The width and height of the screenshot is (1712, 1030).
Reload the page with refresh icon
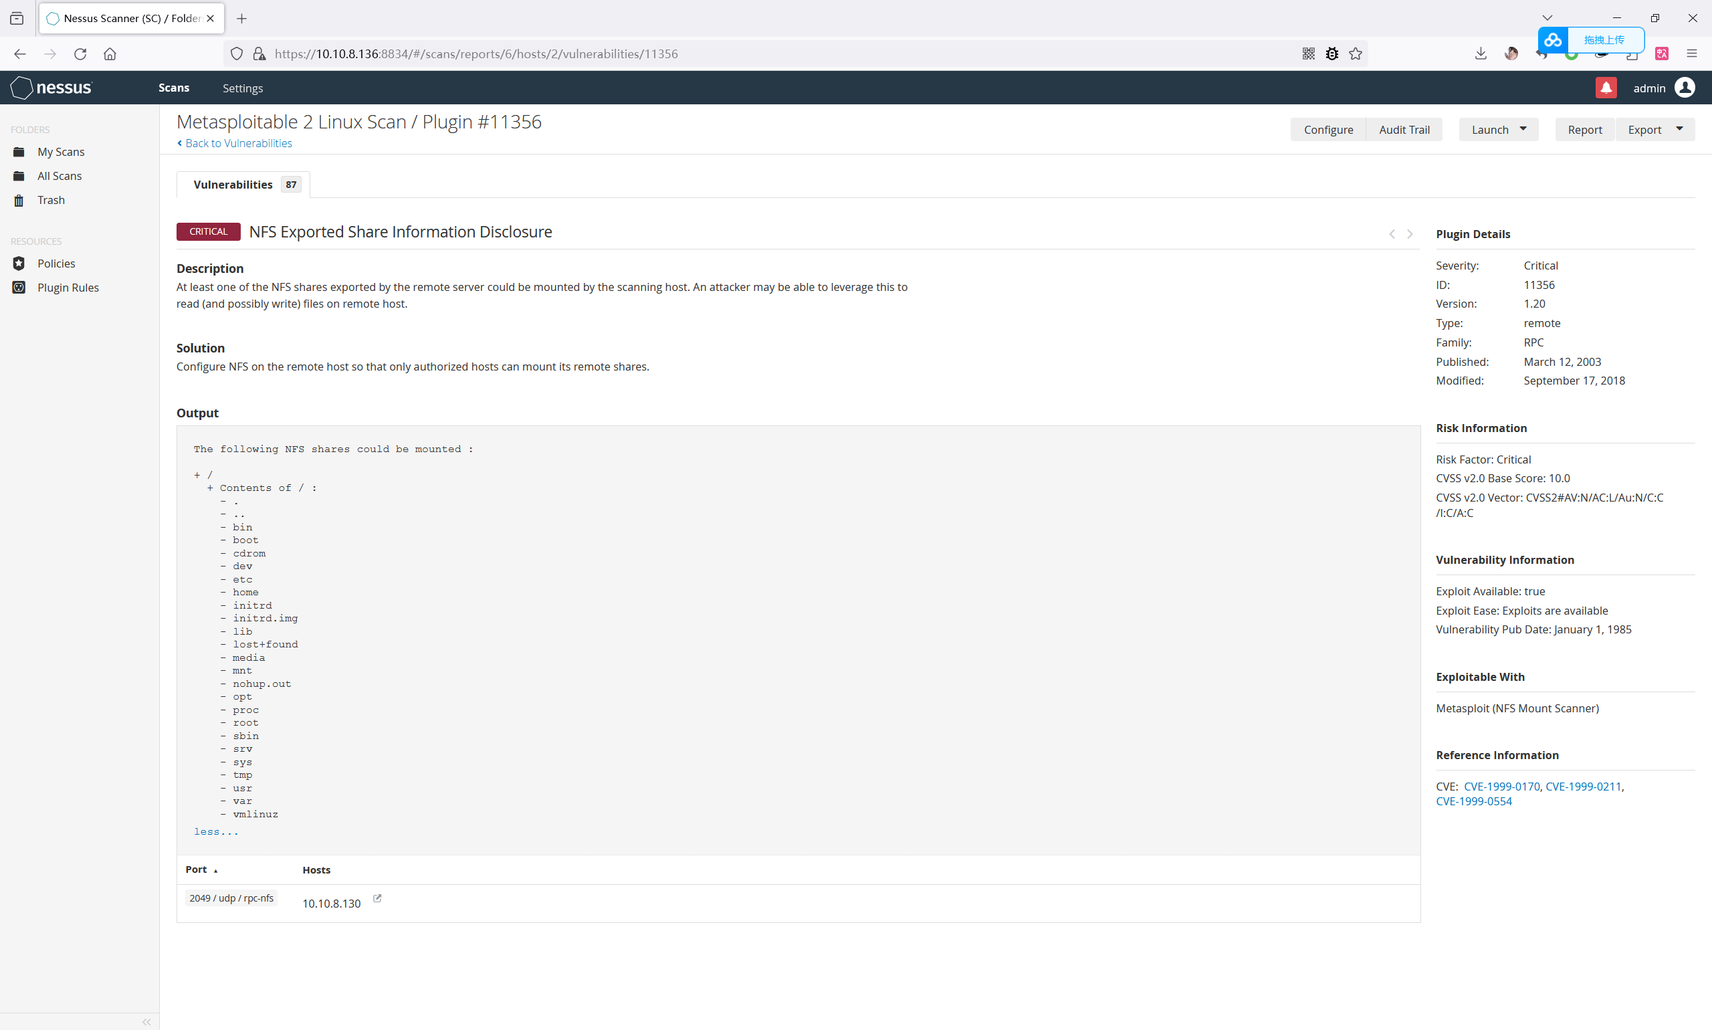(x=80, y=54)
